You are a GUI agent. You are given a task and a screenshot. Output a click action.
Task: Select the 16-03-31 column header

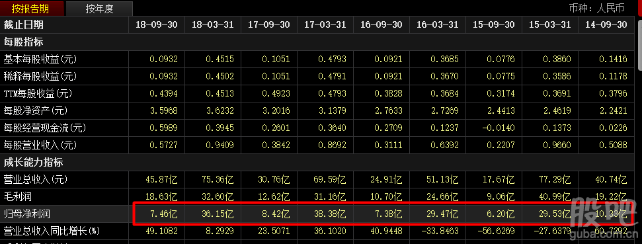[x=437, y=24]
